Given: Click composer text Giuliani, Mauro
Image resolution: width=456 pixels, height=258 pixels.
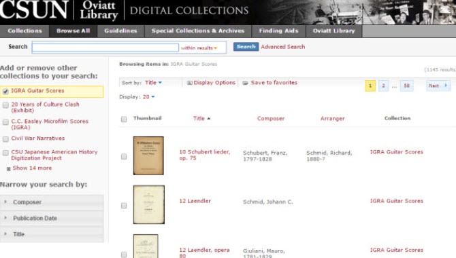Looking at the screenshot, I should pos(264,254).
